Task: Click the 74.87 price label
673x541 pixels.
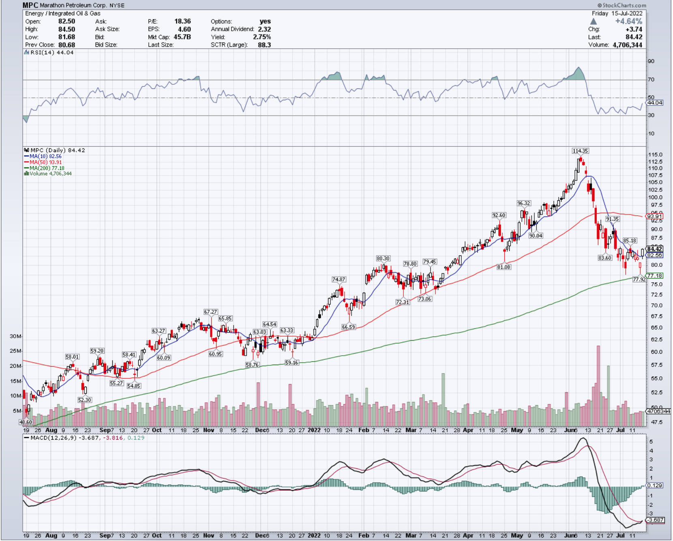Action: click(339, 279)
